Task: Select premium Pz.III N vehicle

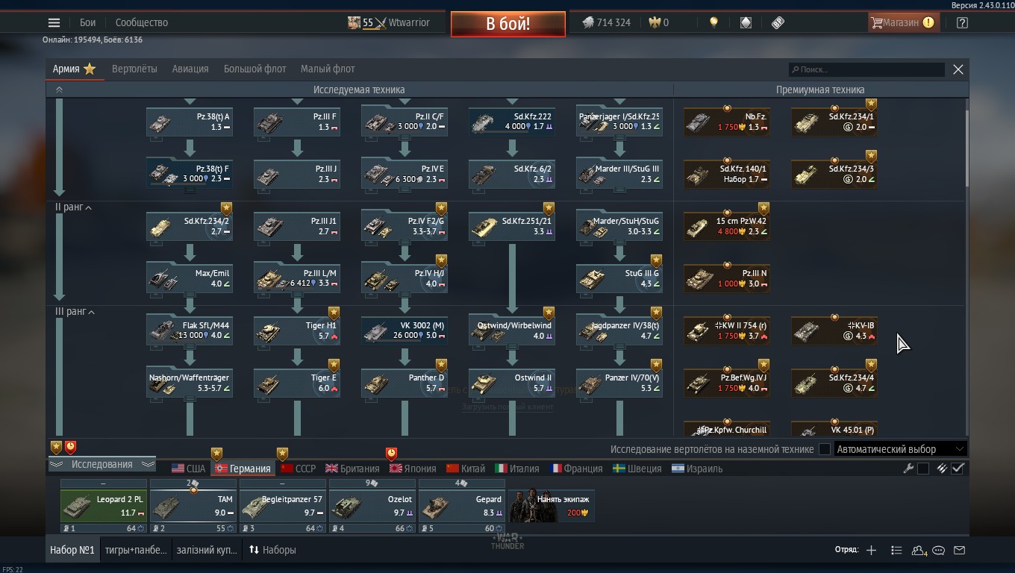Action: tap(727, 278)
